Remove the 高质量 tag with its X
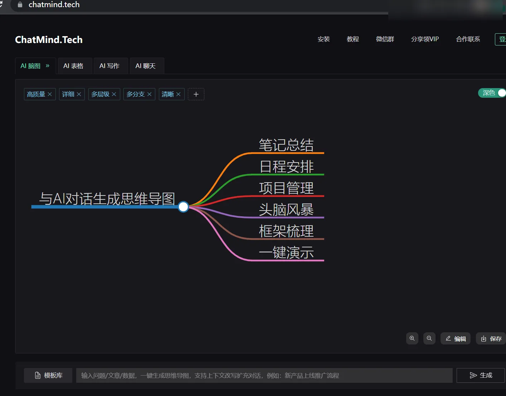 [x=50, y=94]
